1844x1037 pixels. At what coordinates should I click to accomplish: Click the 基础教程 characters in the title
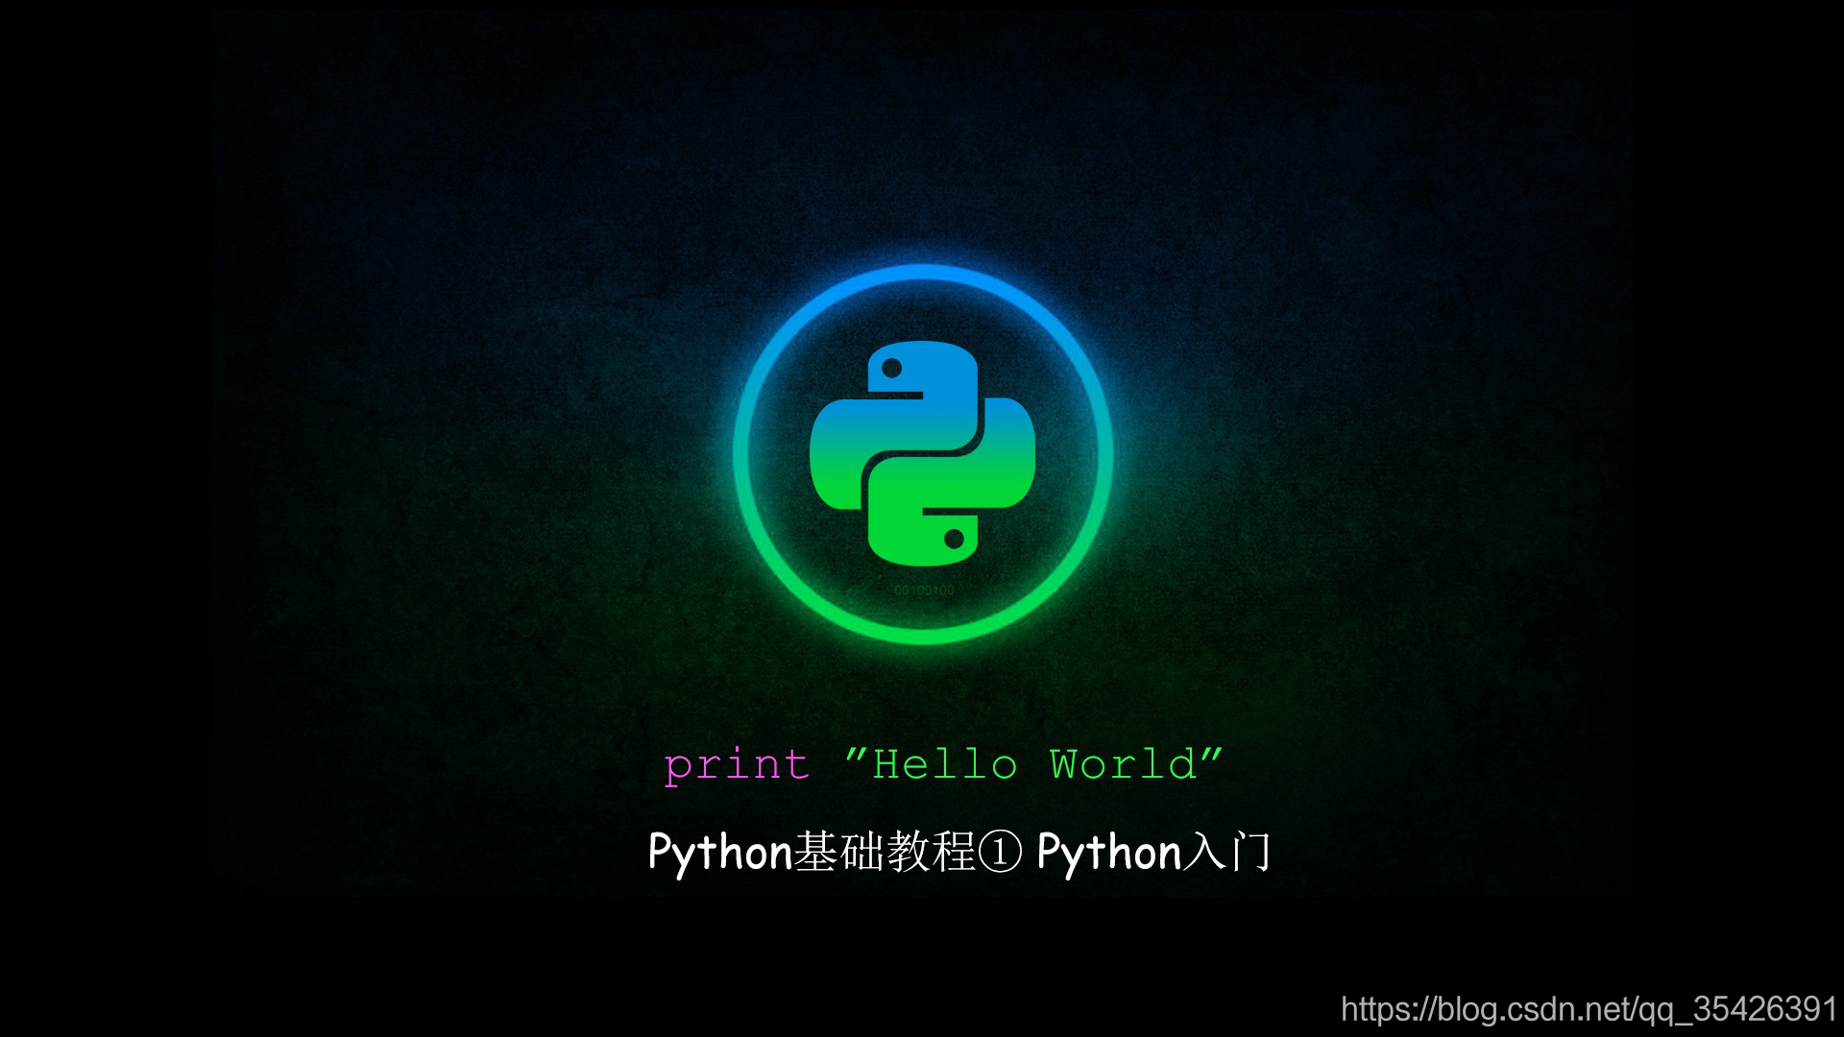pos(884,853)
